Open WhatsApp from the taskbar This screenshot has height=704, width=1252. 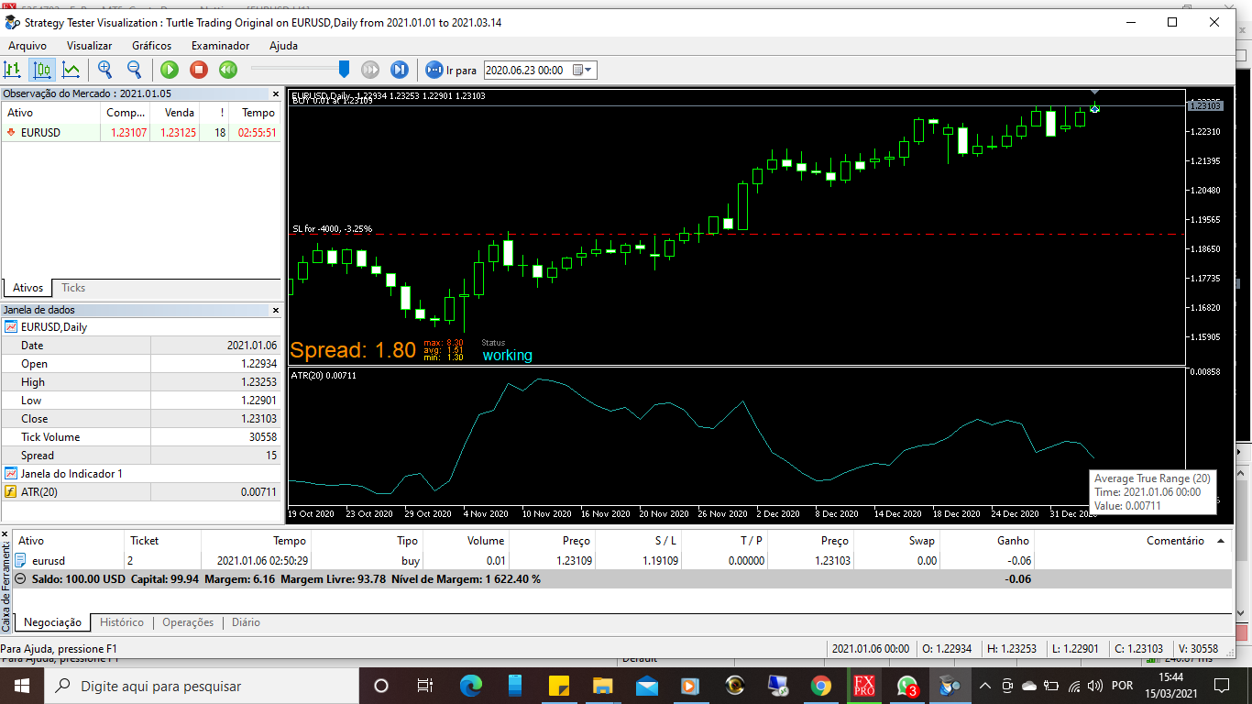(907, 686)
